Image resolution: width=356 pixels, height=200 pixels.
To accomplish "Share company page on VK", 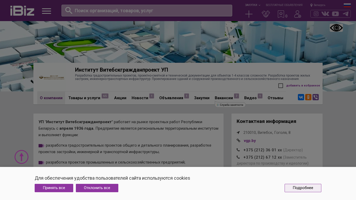I will [x=301, y=97].
